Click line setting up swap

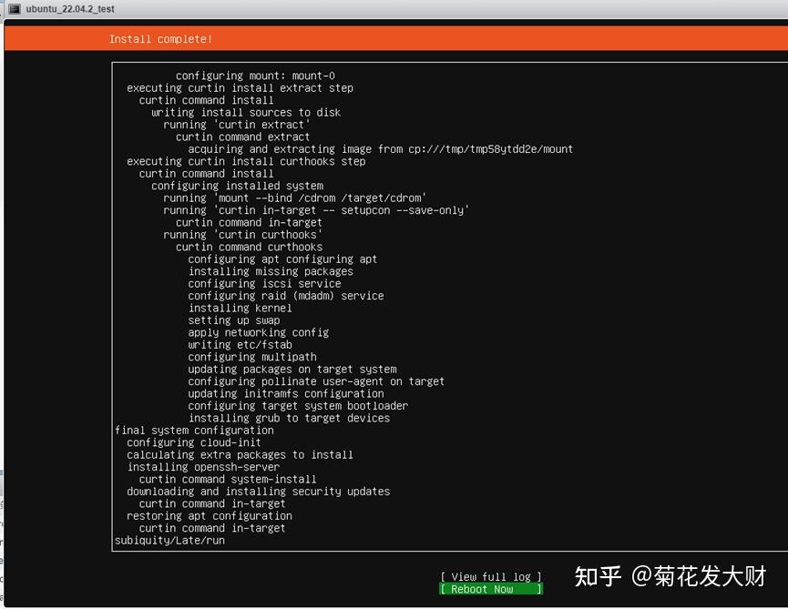(x=234, y=320)
